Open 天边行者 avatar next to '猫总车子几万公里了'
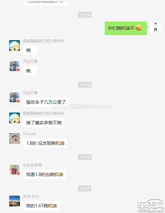Image resolution: width=165 pixels, height=213 pixels. tap(15, 97)
